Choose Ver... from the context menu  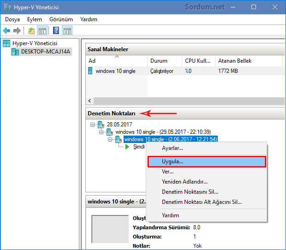click(x=207, y=172)
